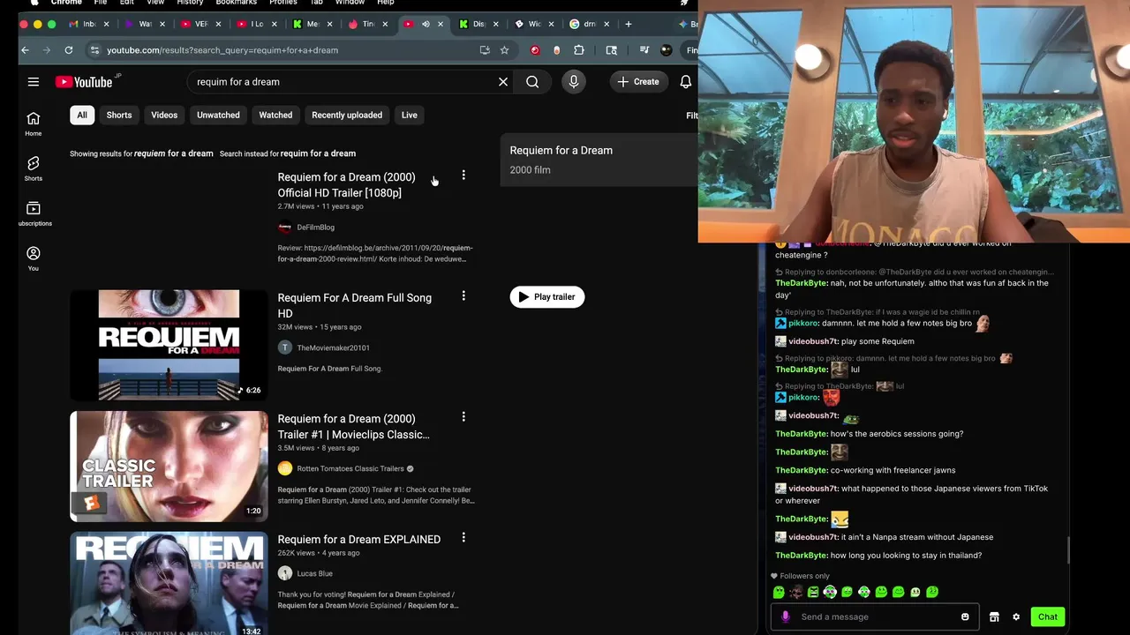The image size is (1130, 635).
Task: Open options for Requiem EXPLAINED result
Action: coord(463,538)
